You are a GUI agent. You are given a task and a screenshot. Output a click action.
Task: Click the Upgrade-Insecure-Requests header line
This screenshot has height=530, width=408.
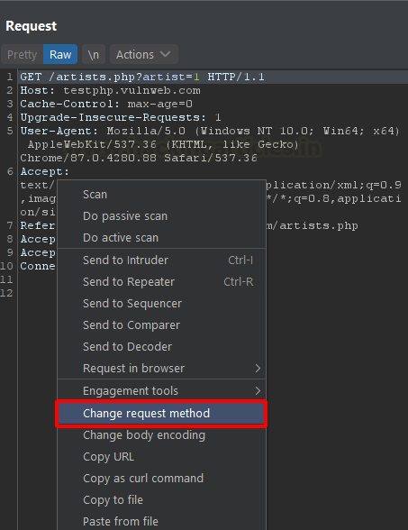pos(121,117)
